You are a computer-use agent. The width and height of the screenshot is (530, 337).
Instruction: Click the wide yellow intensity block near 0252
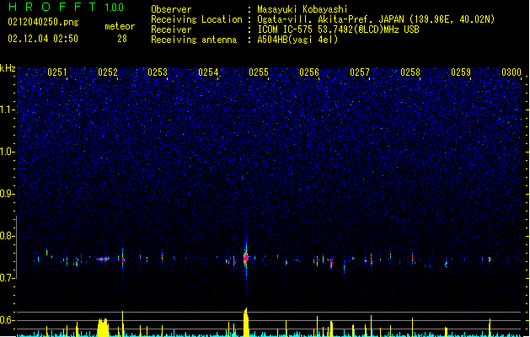click(103, 327)
